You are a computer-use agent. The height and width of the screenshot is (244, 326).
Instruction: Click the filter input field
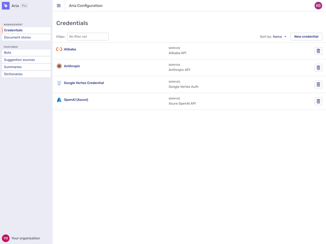tap(88, 36)
